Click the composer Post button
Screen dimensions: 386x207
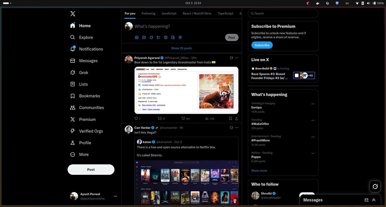(x=232, y=37)
